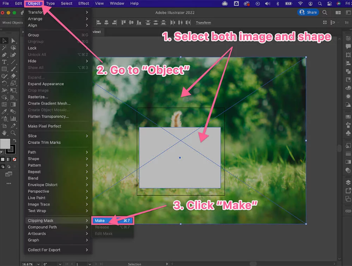352x266 pixels.
Task: Select the Scale tool
Action: [x=13, y=83]
